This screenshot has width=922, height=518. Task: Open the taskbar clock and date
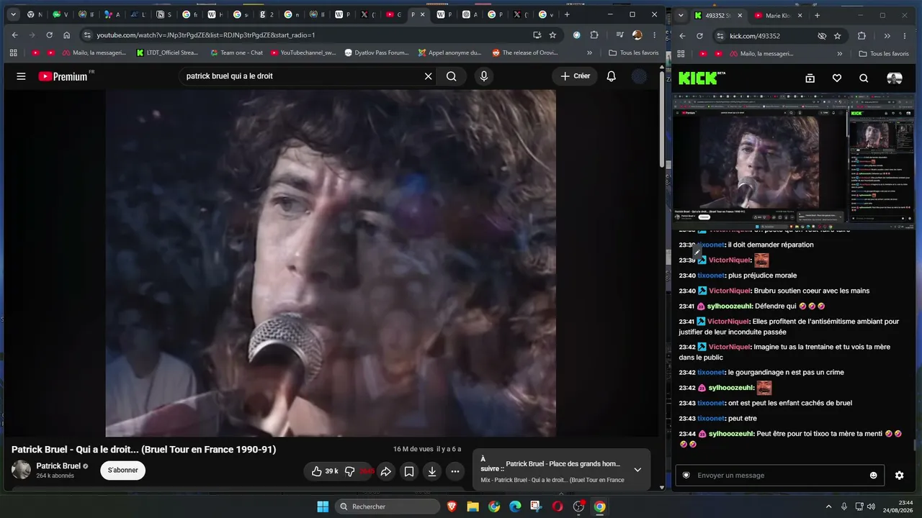coord(899,506)
